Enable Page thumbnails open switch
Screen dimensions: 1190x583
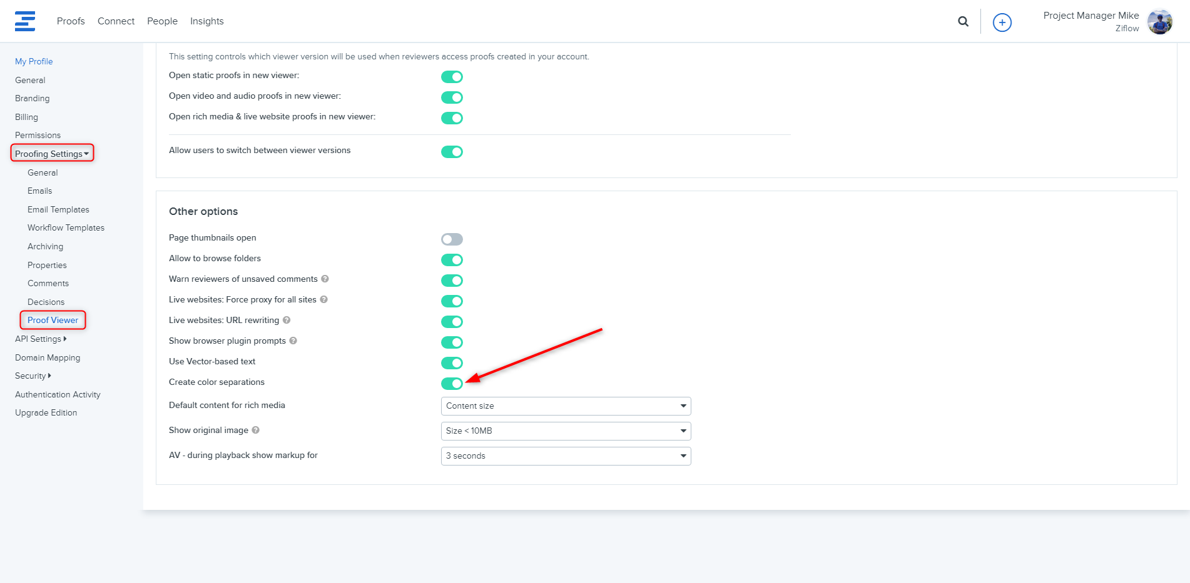[x=452, y=239]
